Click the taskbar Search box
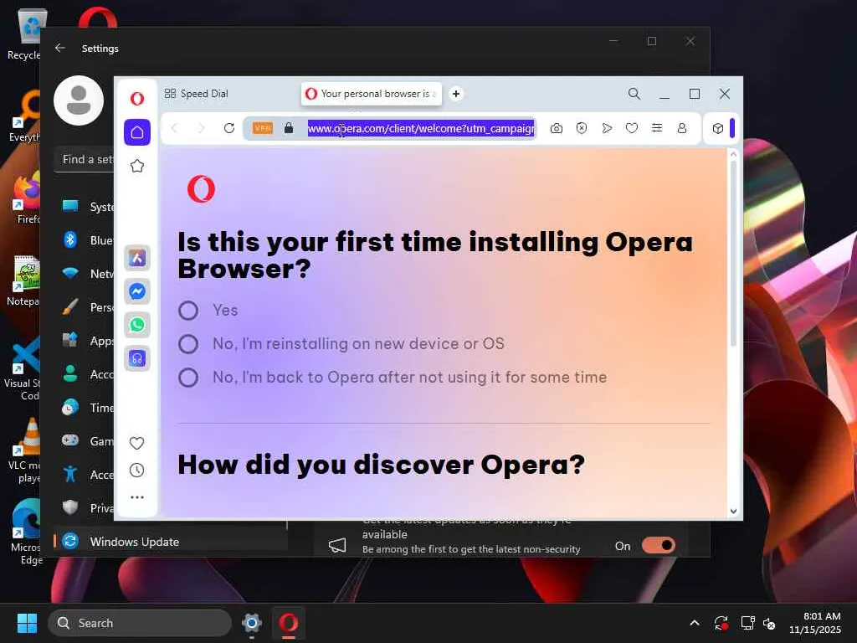Viewport: 857px width, 643px height. click(140, 623)
